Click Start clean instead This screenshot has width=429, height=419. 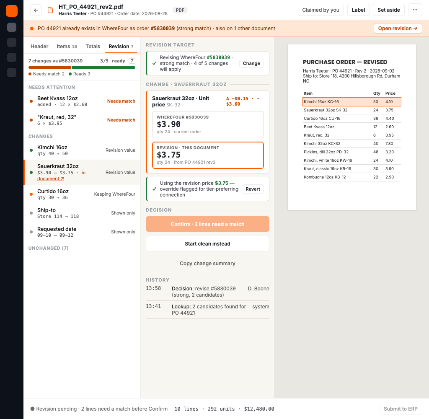207,243
